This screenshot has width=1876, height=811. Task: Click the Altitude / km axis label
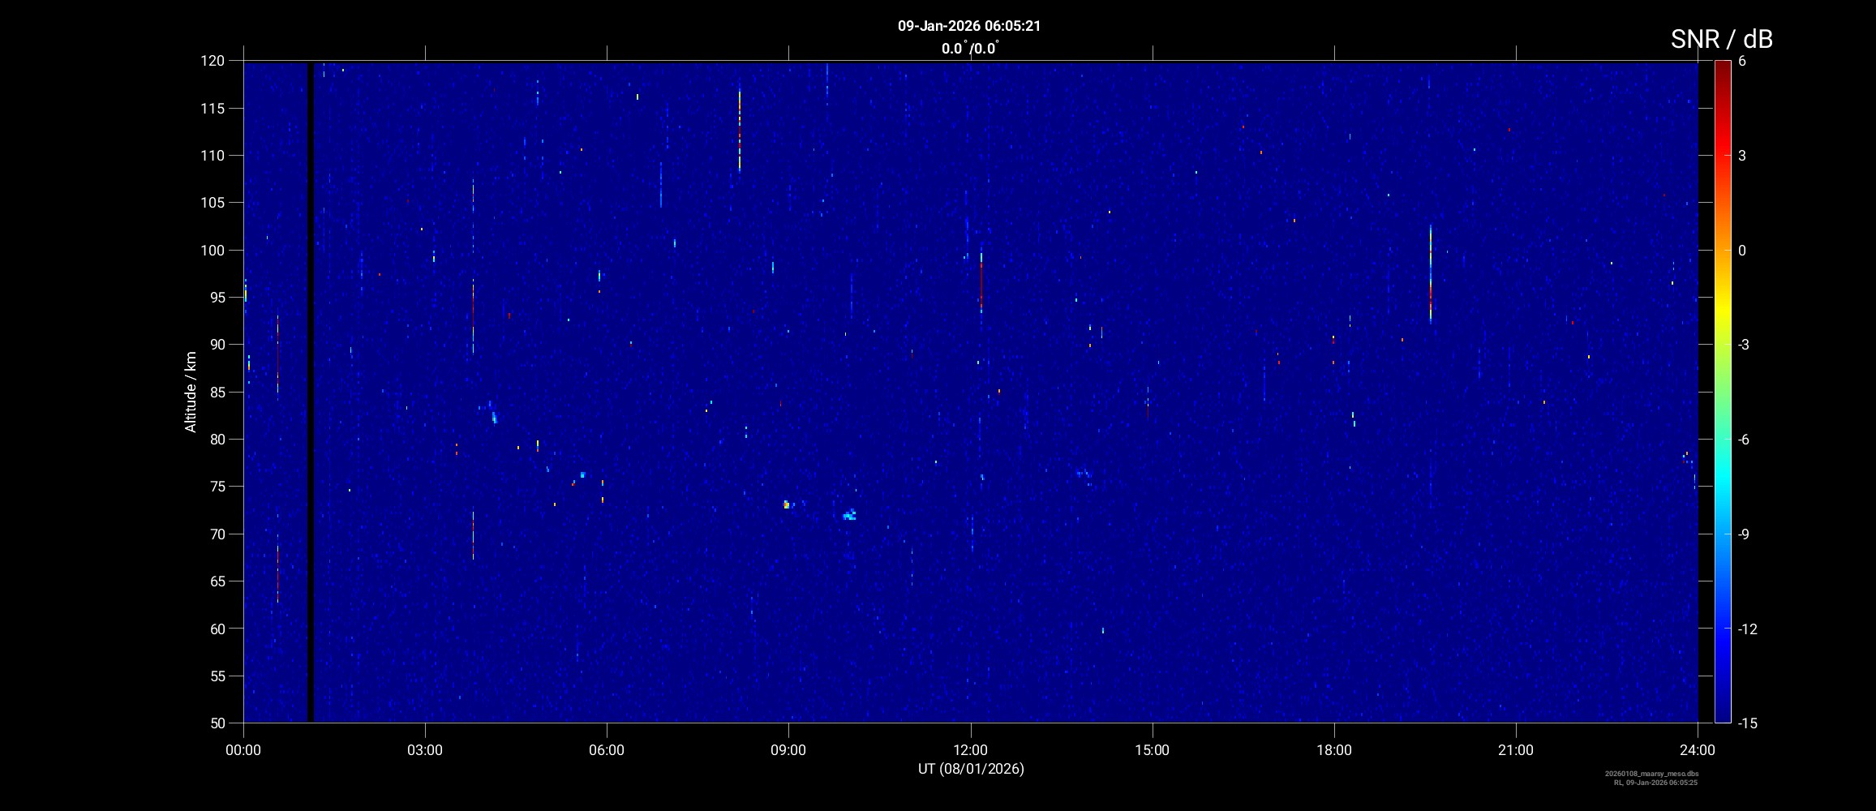tap(191, 392)
